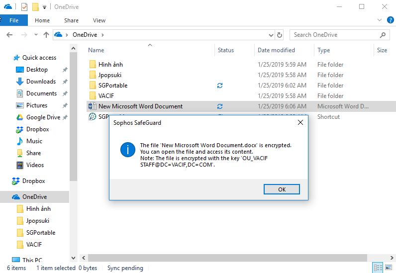Click OneDrive breadcrumb in address bar
Image resolution: width=396 pixels, height=273 pixels.
(x=85, y=35)
